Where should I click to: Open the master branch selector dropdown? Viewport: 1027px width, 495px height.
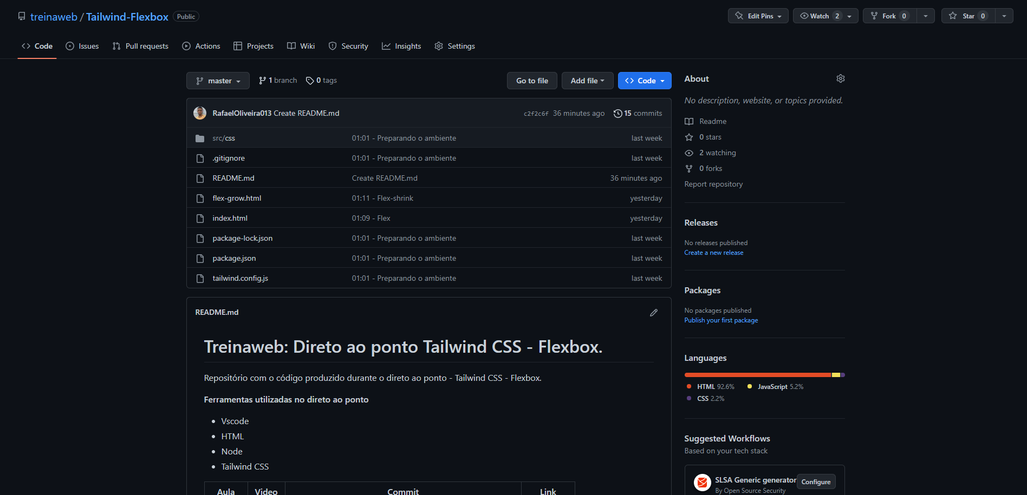218,81
